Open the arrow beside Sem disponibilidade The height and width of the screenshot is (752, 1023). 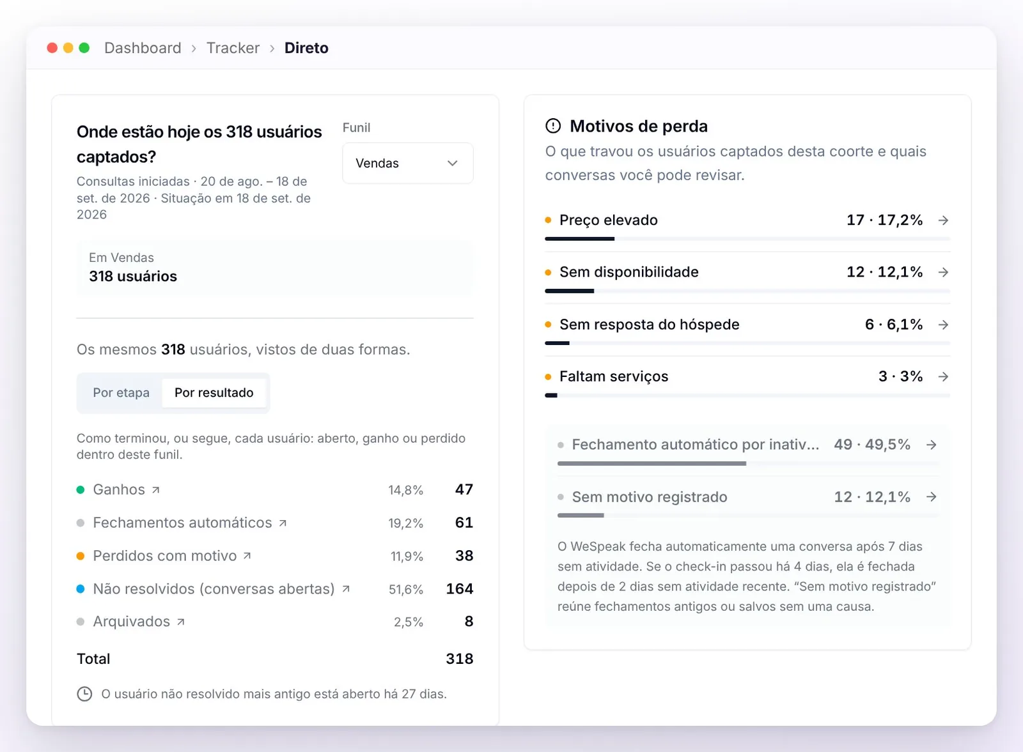(x=943, y=272)
